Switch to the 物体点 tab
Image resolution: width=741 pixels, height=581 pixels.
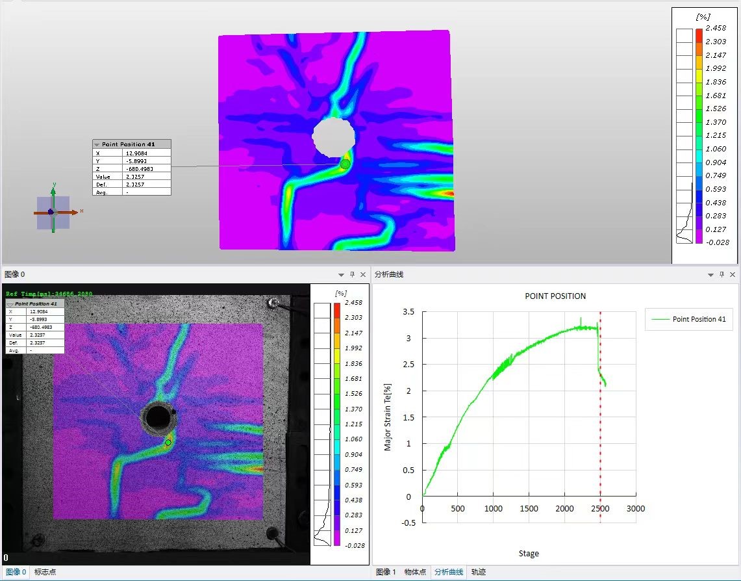pos(414,572)
